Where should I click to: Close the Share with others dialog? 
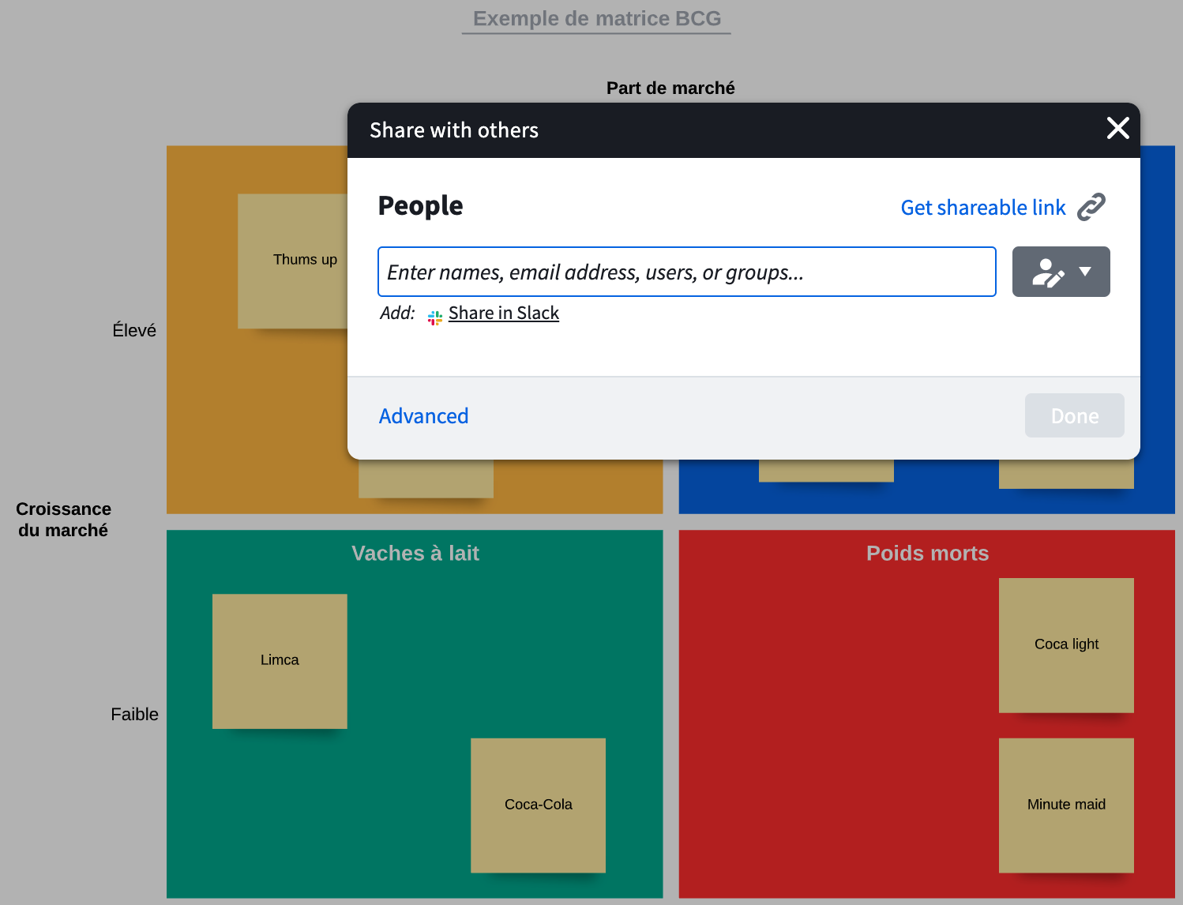(x=1117, y=128)
